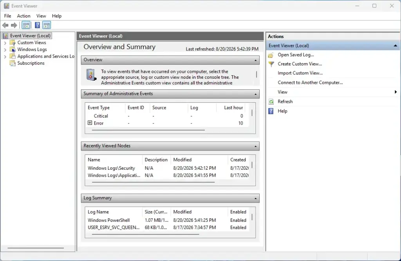Select the Windows PowerShell log row
The height and width of the screenshot is (261, 401).
[167, 220]
